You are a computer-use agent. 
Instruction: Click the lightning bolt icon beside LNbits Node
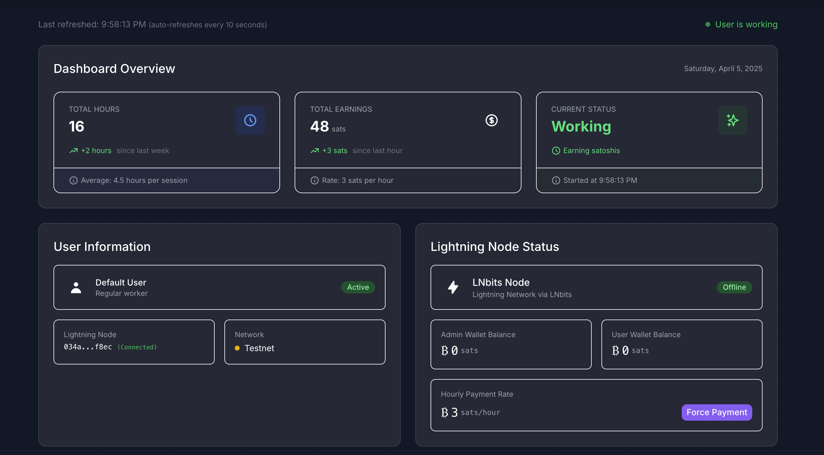453,287
